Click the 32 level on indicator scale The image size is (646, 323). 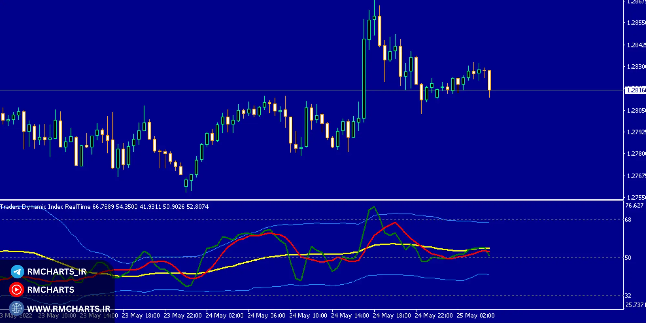(x=628, y=296)
